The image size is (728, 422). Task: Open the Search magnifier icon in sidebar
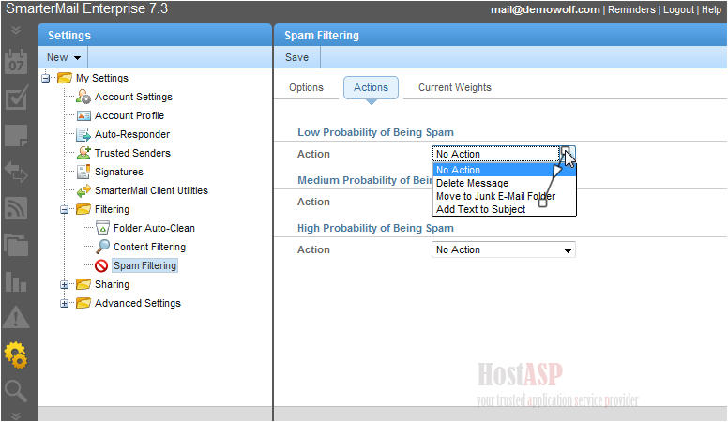[16, 391]
